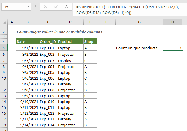Click the Enter checkmark icon in formula bar

click(56, 6)
